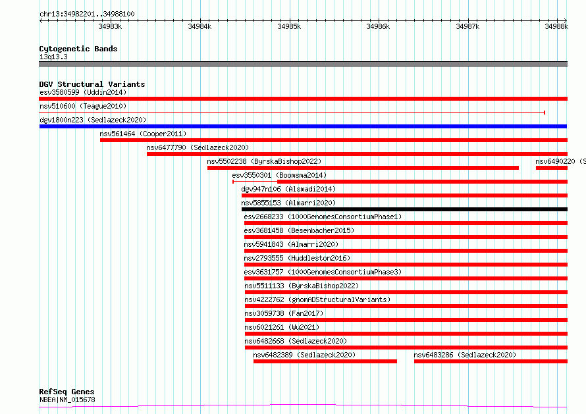The image size is (586, 414).
Task: Click the red bar under nsv6482389
Action: pos(325,361)
